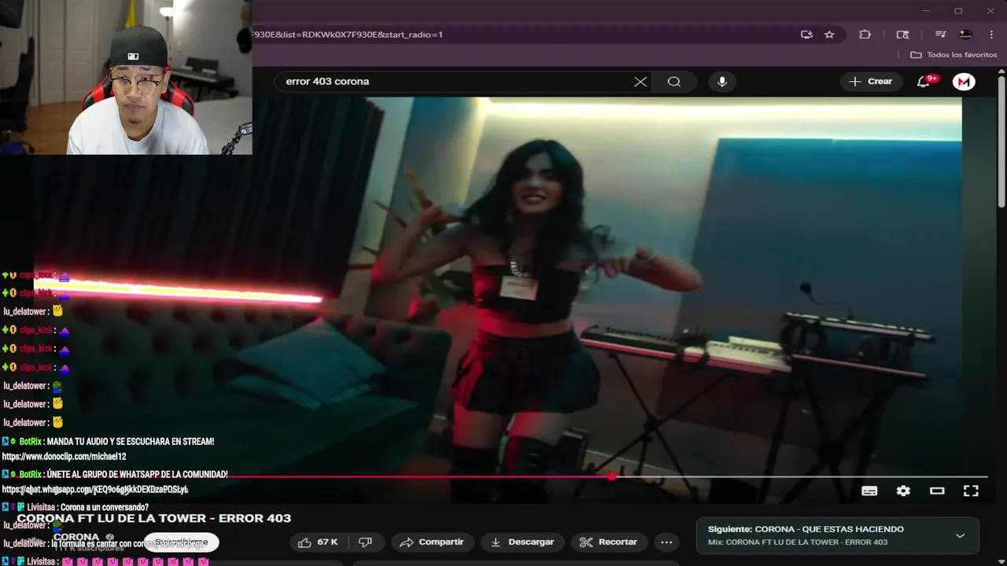The image size is (1007, 566).
Task: Click the Suscribirme button
Action: (182, 542)
